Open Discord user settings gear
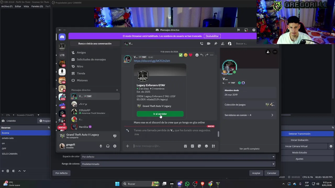The width and height of the screenshot is (335, 188). [115, 146]
